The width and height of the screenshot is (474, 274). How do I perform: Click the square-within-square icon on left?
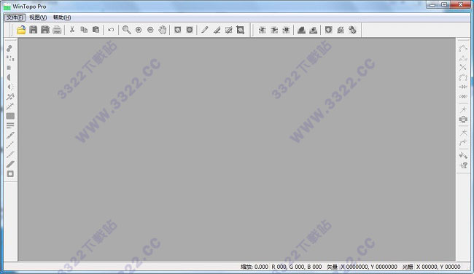point(10,174)
